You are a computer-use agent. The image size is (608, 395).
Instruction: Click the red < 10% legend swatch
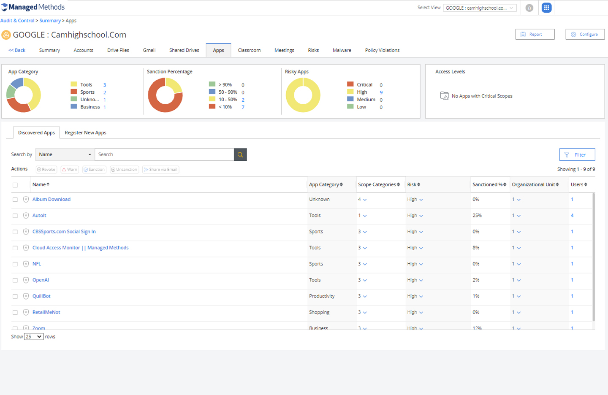[x=212, y=107]
